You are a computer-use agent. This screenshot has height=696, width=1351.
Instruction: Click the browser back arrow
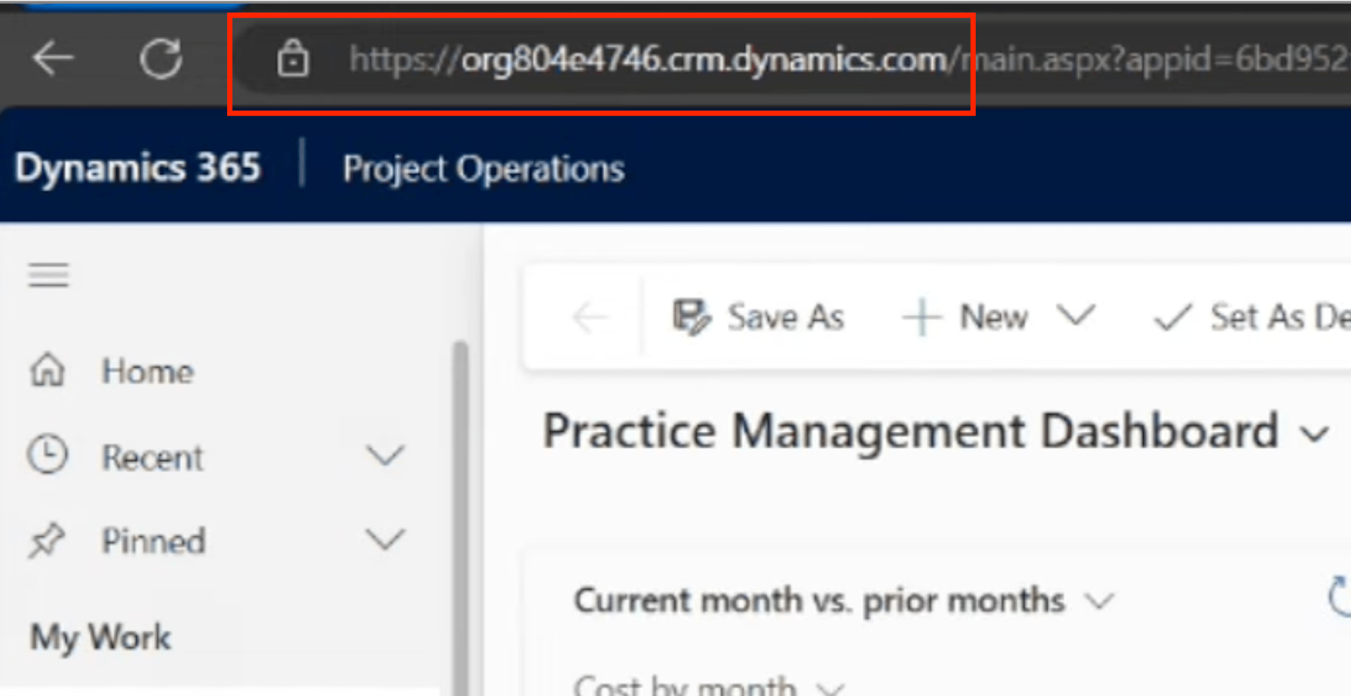(x=53, y=59)
